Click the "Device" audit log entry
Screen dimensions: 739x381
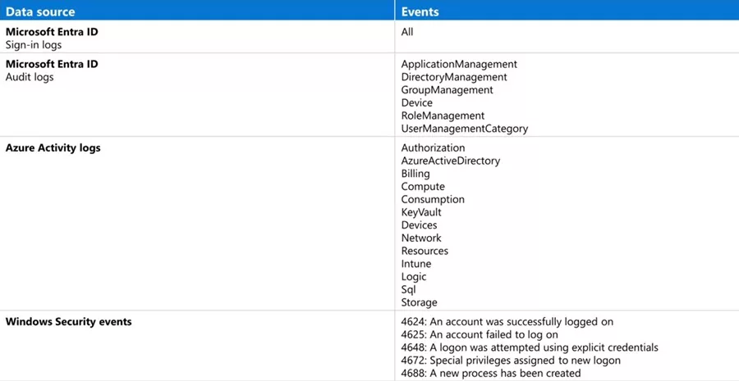point(416,102)
